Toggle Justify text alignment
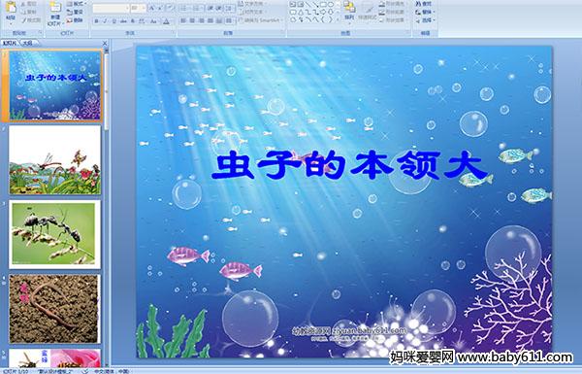Image resolution: width=582 pixels, height=374 pixels. 210,20
